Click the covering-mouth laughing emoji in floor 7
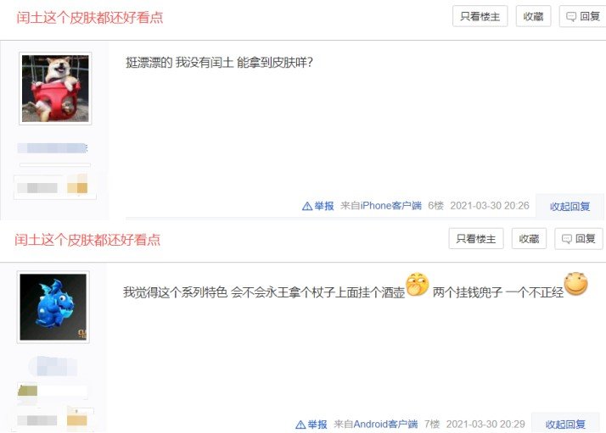The width and height of the screenshot is (606, 433). click(x=418, y=285)
